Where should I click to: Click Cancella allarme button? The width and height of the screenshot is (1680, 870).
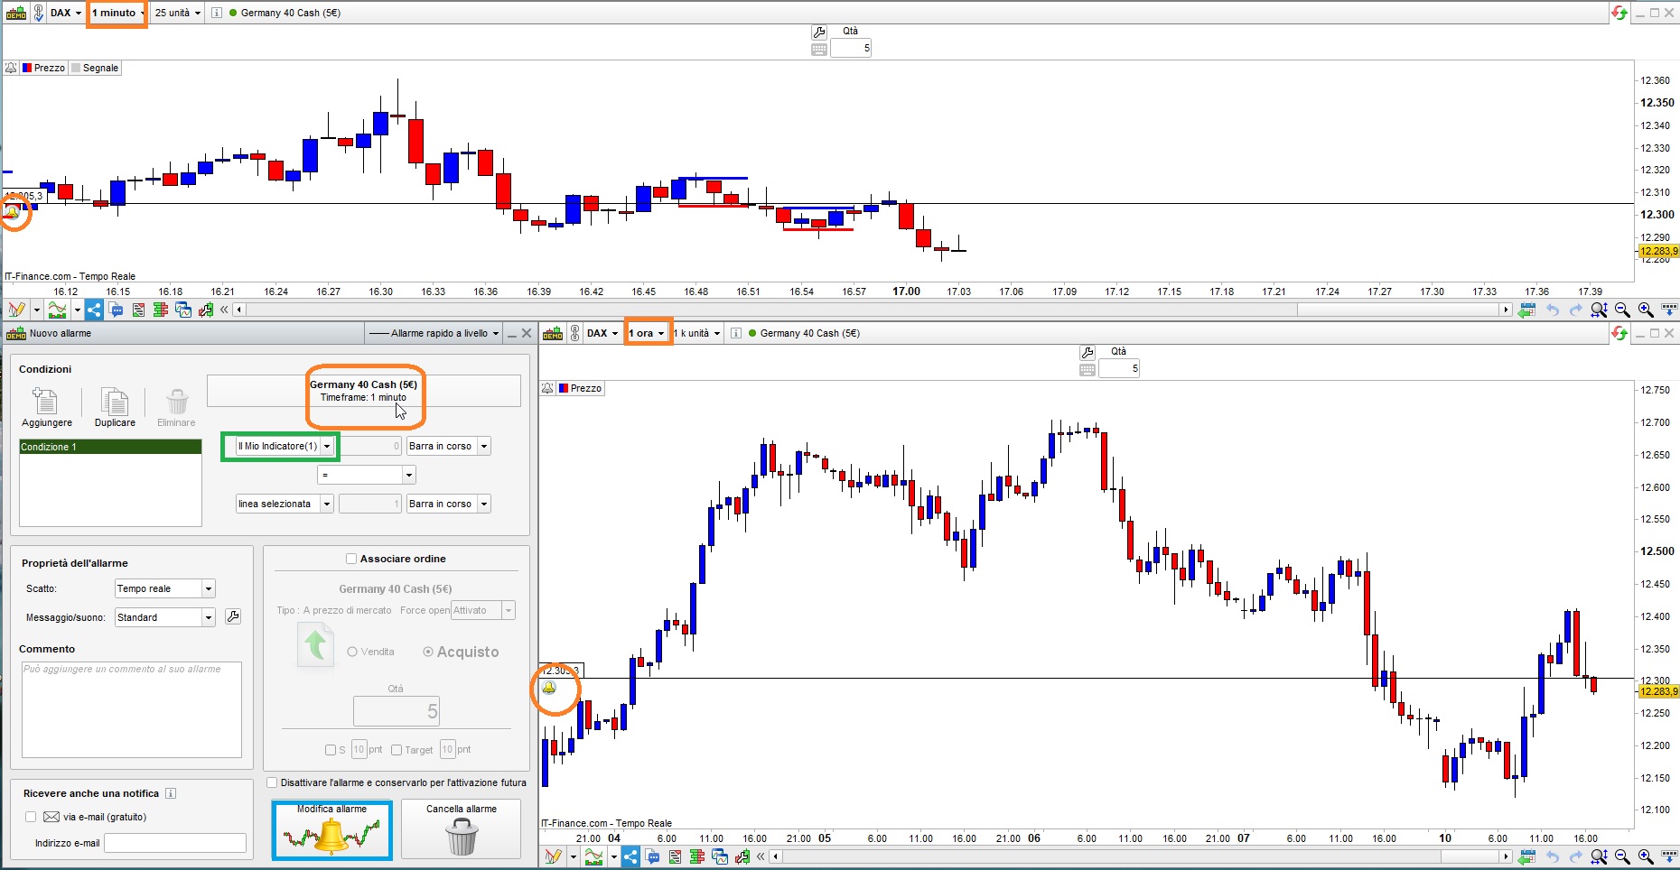tap(462, 828)
